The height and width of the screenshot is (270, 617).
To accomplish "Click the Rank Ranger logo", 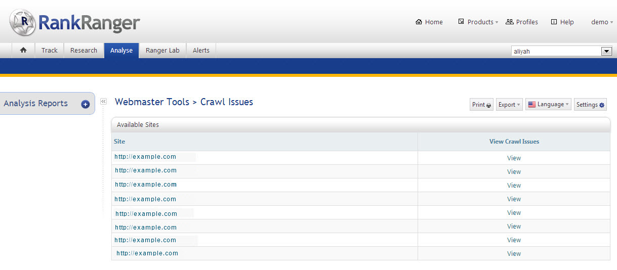I will tap(74, 23).
